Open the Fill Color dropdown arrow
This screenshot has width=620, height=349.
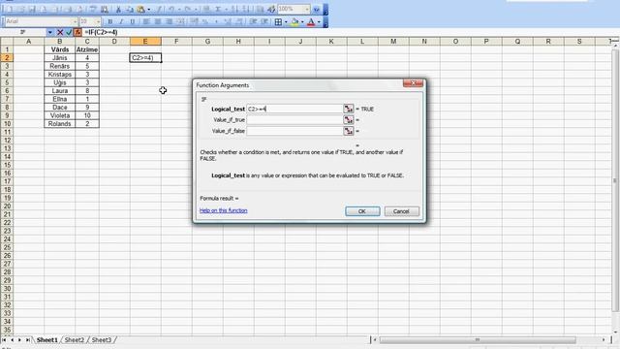click(302, 22)
